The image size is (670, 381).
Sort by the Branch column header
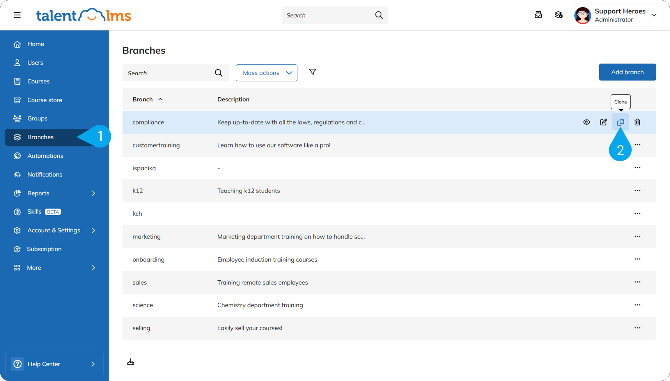148,99
